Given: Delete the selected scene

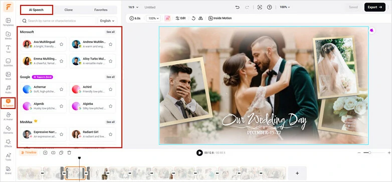Looking at the screenshot, I should click(x=69, y=152).
